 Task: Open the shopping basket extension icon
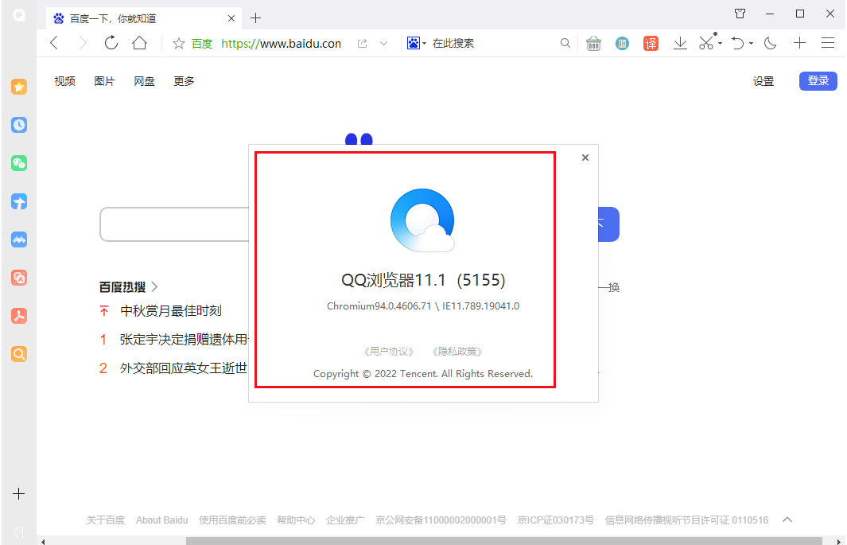point(593,43)
